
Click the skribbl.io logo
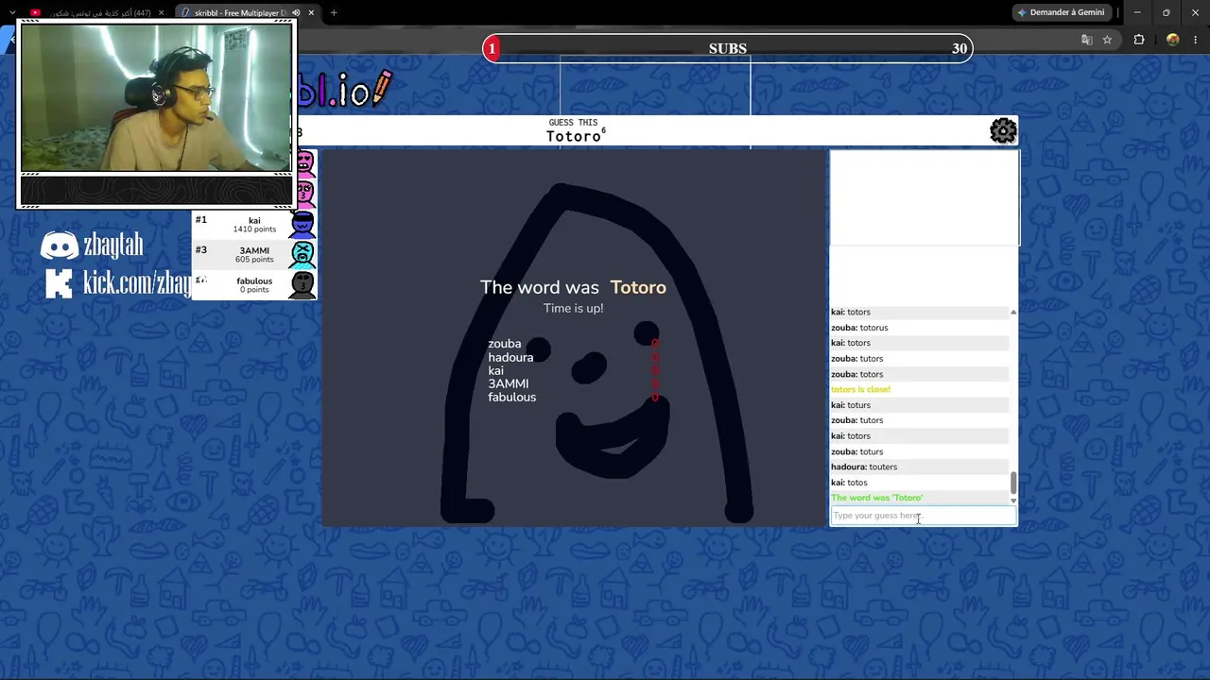point(344,91)
